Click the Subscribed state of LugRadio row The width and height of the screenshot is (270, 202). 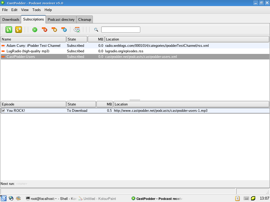(75, 51)
